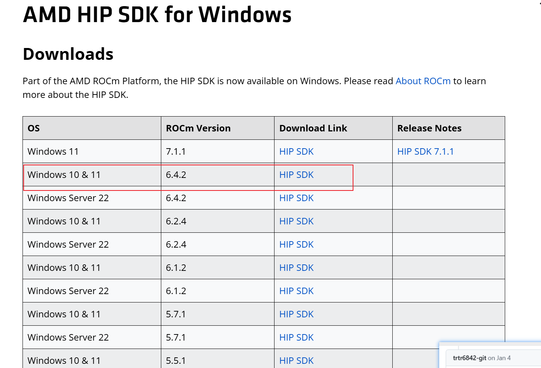
Task: Download HIP SDK for Windows 11 version 7.1.1
Action: point(296,152)
